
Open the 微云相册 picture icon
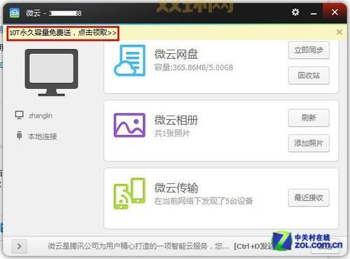(x=129, y=125)
